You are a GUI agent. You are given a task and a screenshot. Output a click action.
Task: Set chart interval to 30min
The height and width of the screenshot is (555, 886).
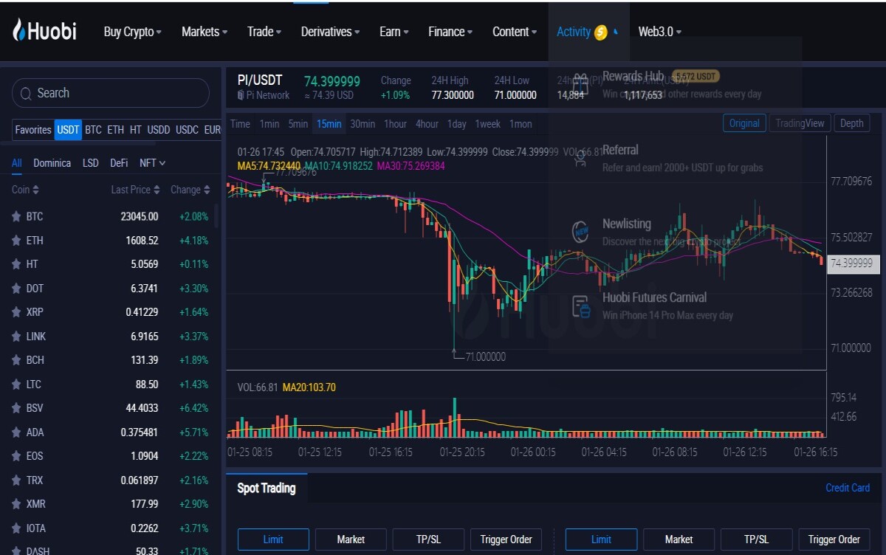[x=363, y=124]
